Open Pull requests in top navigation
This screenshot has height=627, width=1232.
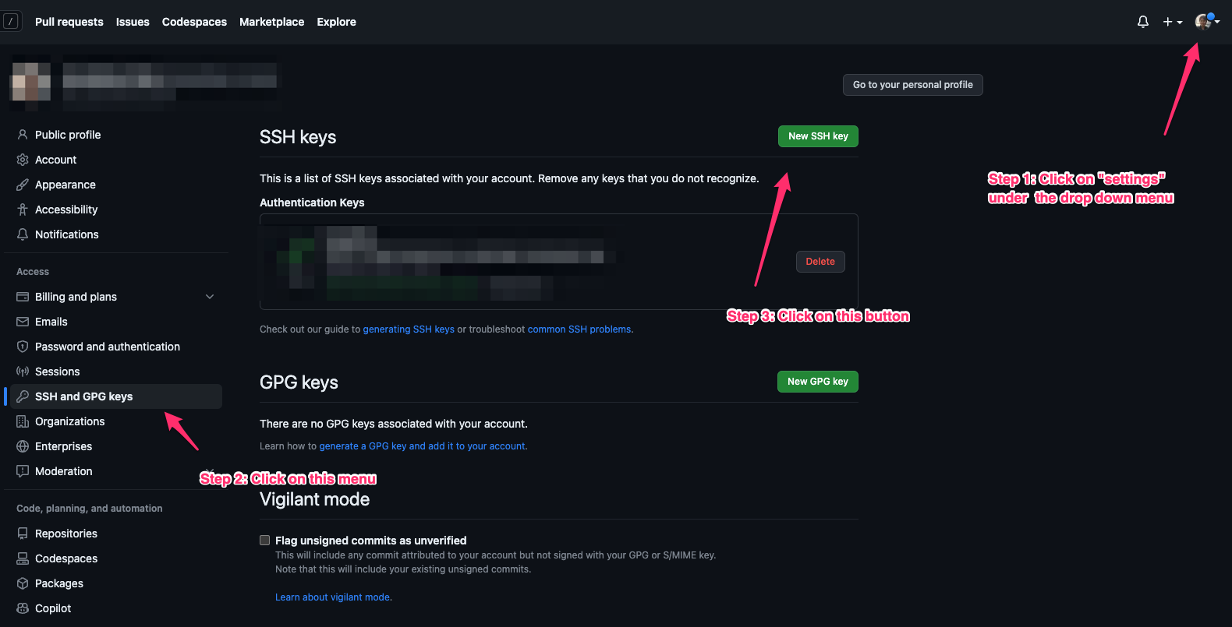pos(69,22)
